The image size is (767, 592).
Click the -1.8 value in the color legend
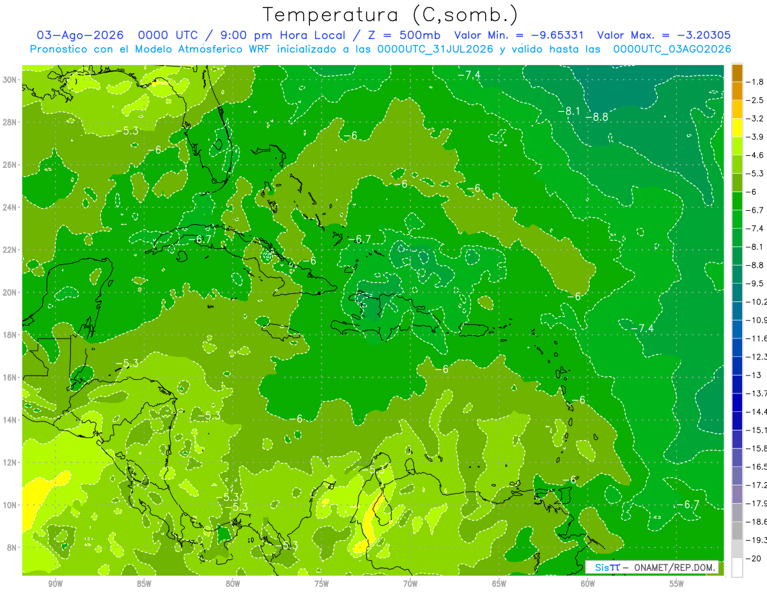755,82
